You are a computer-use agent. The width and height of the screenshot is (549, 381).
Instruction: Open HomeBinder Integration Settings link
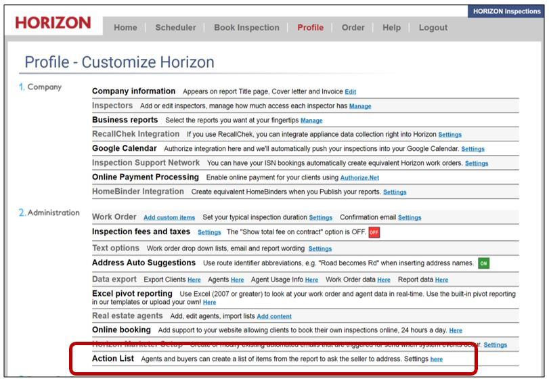(395, 192)
